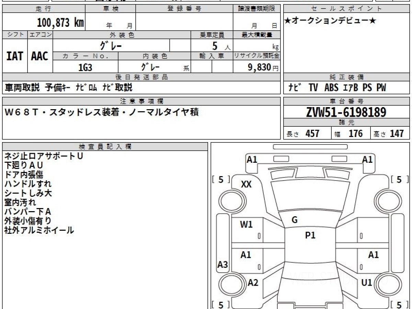Click the 乗車定員 header
The height and width of the screenshot is (309, 412).
click(212, 35)
